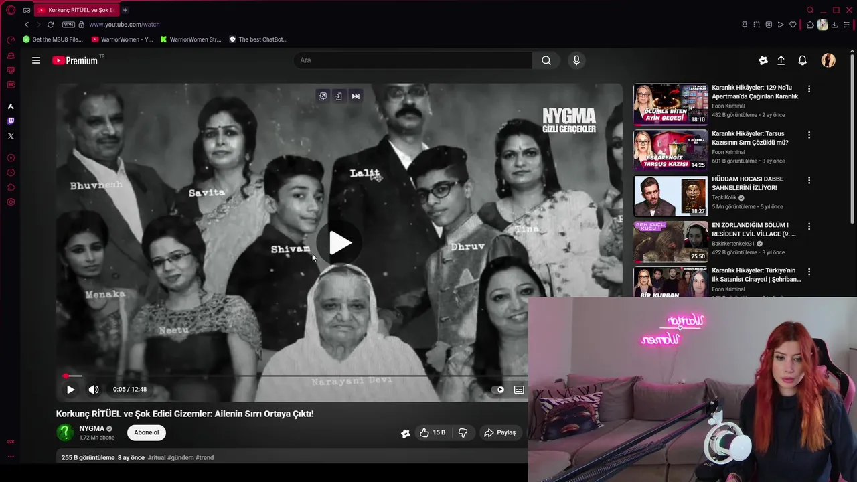857x482 pixels.
Task: Open 'WarriorWomen Str...' Kick bookmark
Action: tap(191, 39)
